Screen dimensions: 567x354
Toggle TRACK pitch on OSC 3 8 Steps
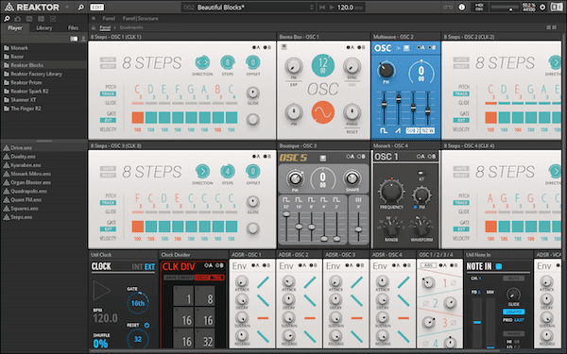[108, 203]
